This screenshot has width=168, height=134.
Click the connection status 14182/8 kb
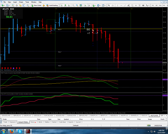click(x=158, y=125)
